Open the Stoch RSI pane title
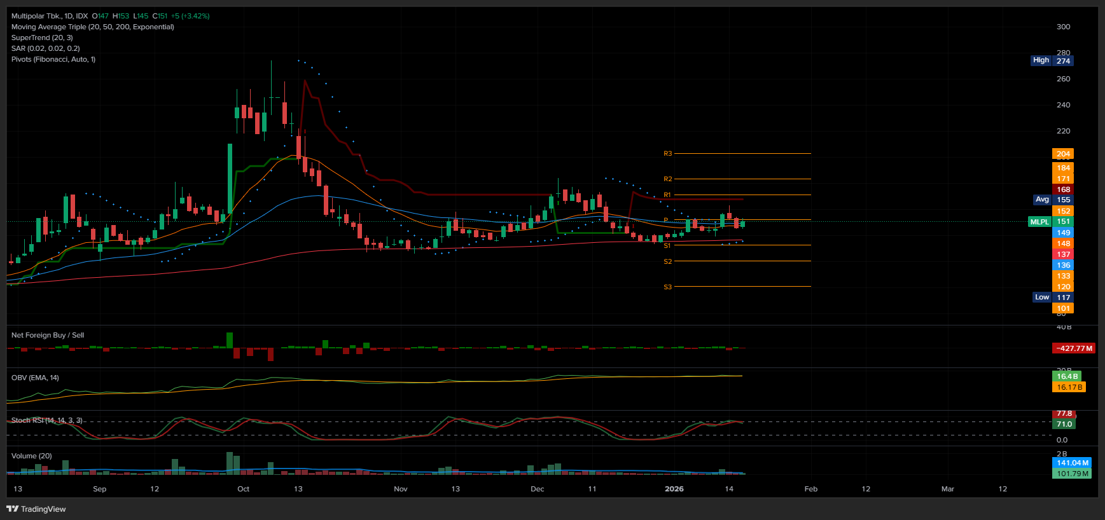The image size is (1105, 520). 46,420
